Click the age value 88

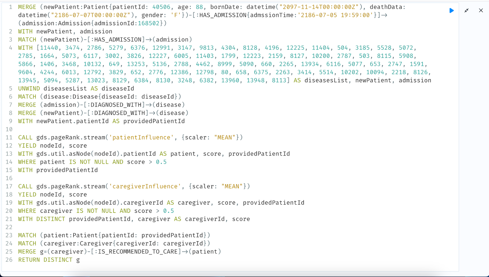coord(199,7)
